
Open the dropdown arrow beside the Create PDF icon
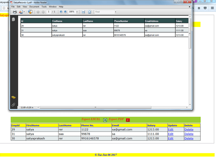[x=24, y=12]
